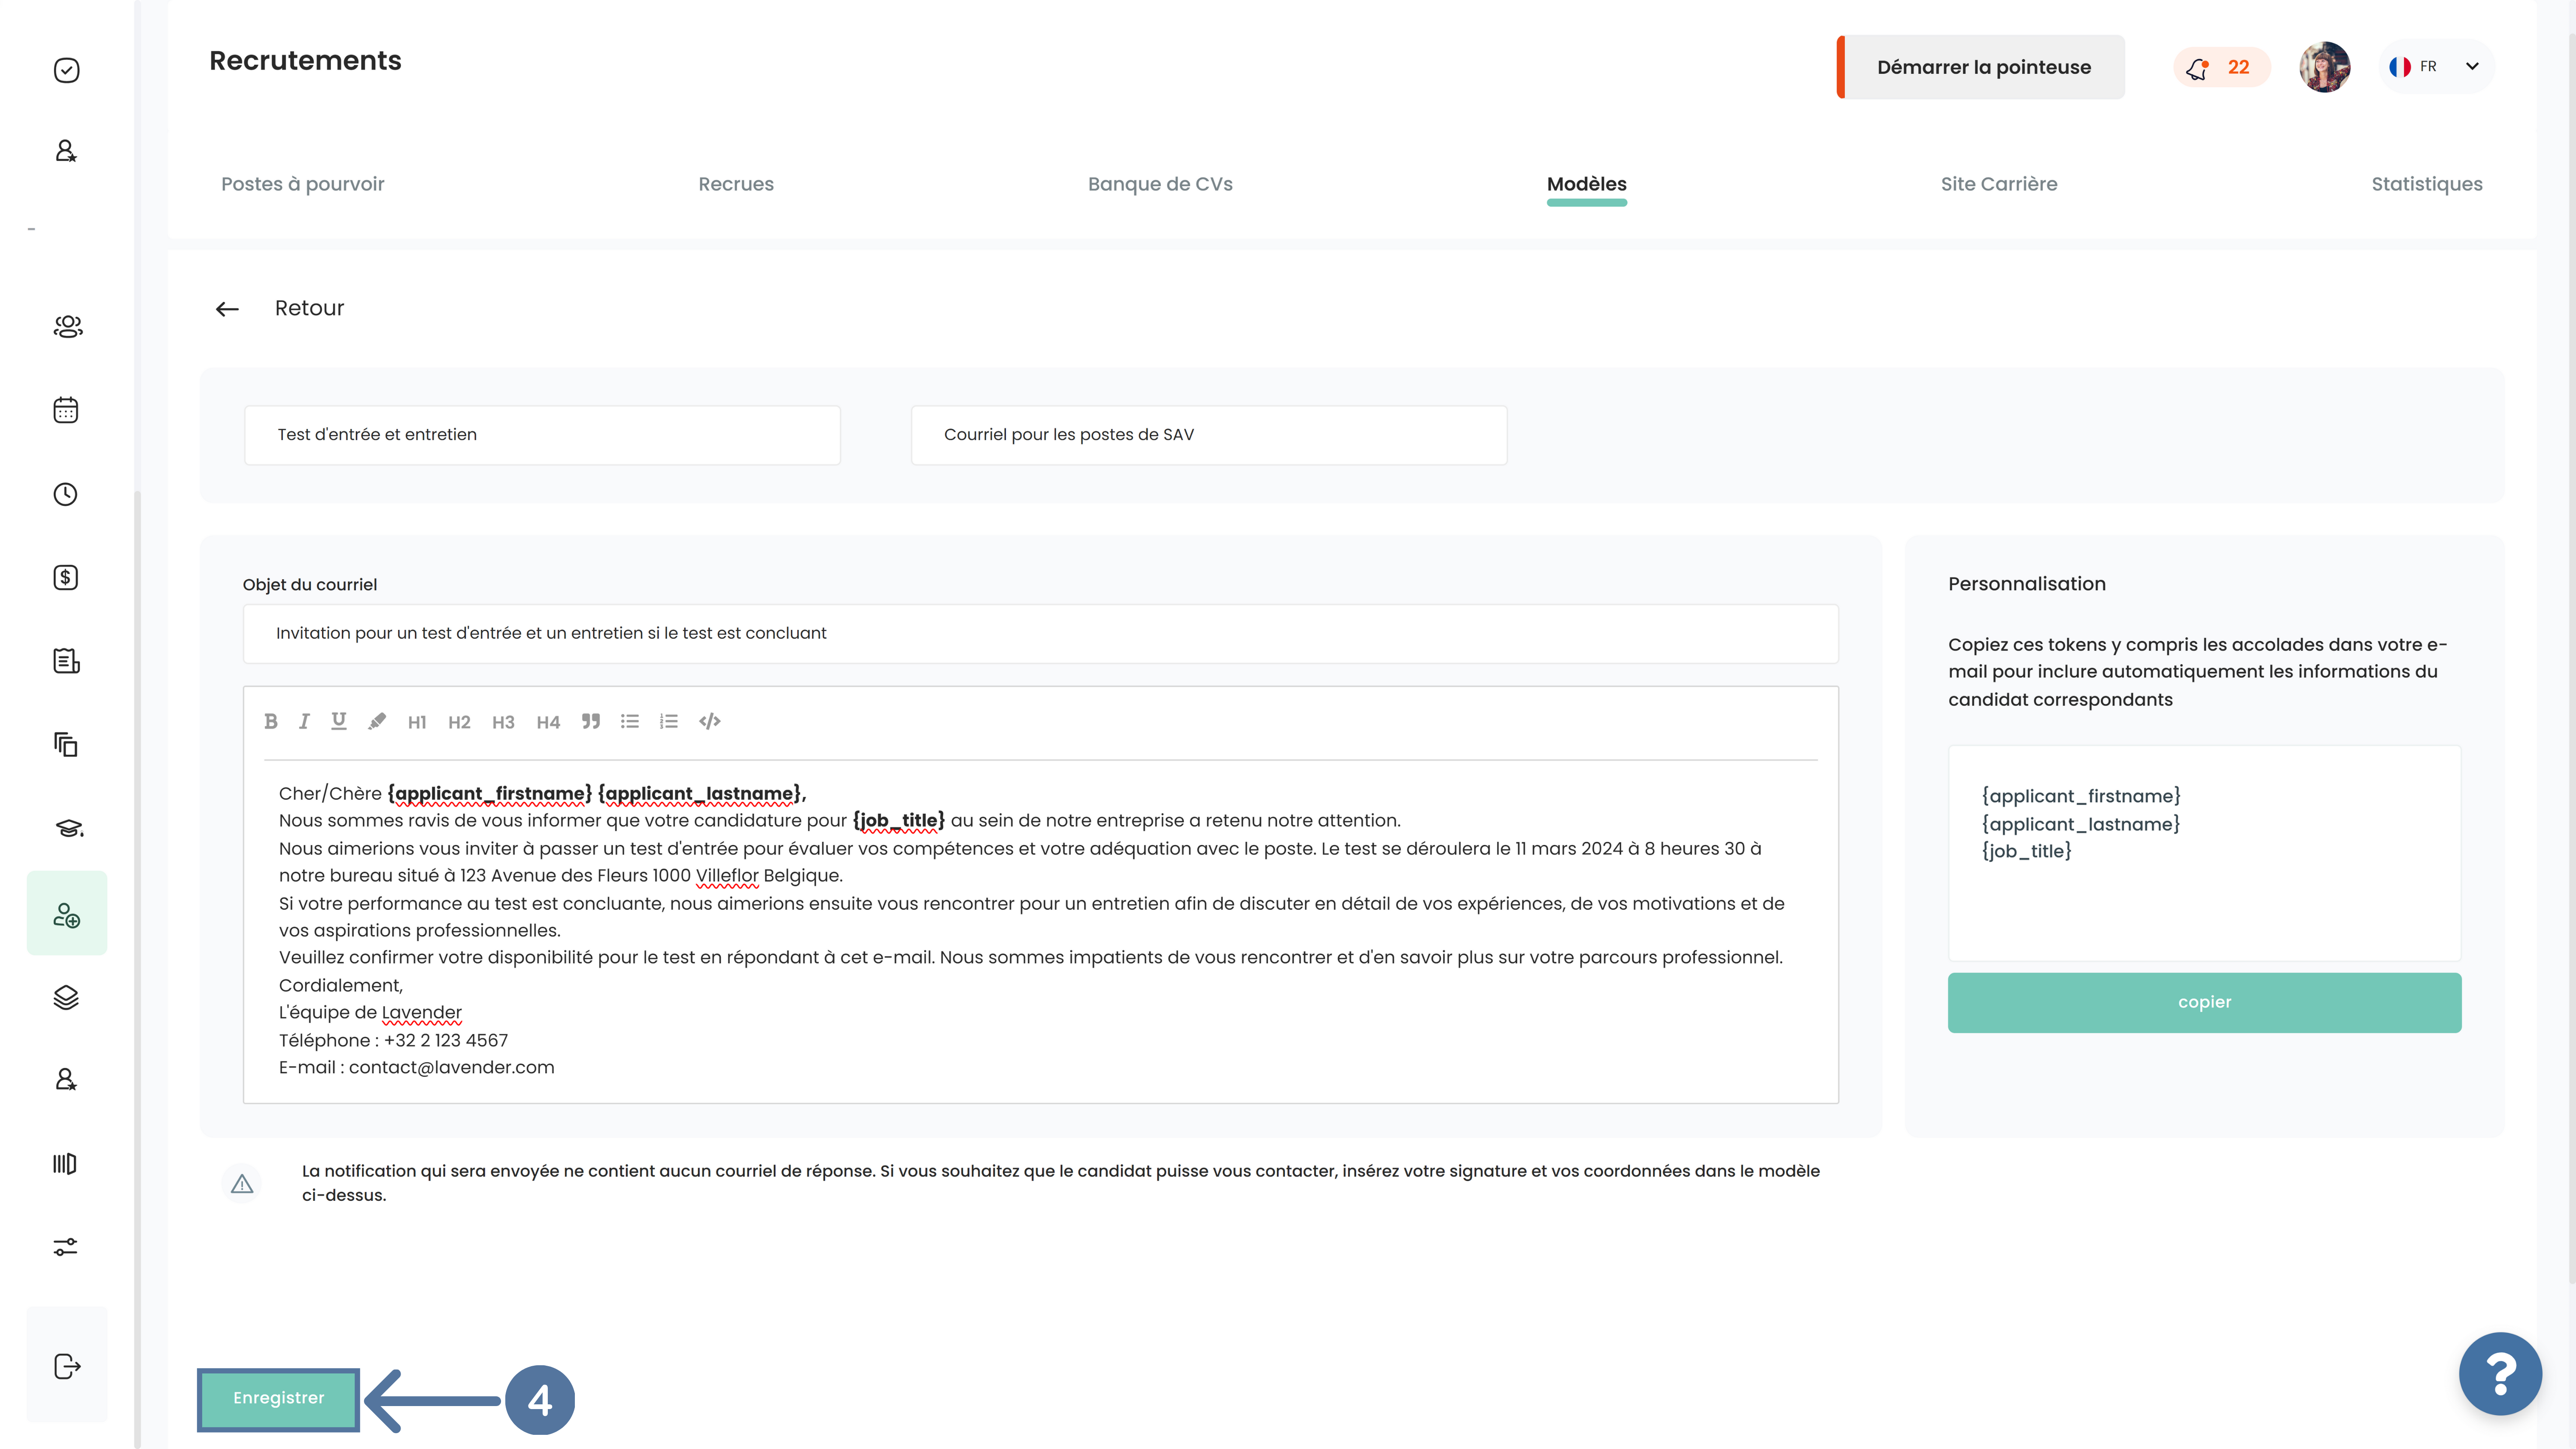Click the Recrutements page title

[x=305, y=61]
